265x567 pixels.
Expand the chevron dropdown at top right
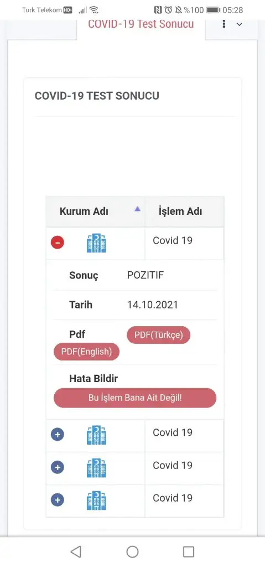click(239, 24)
